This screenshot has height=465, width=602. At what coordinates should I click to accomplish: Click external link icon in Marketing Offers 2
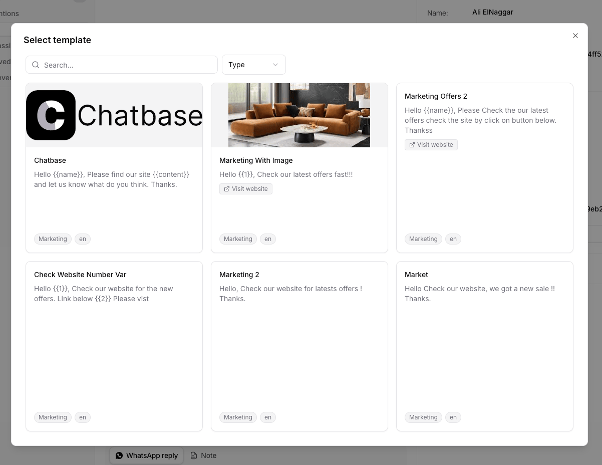click(x=412, y=145)
